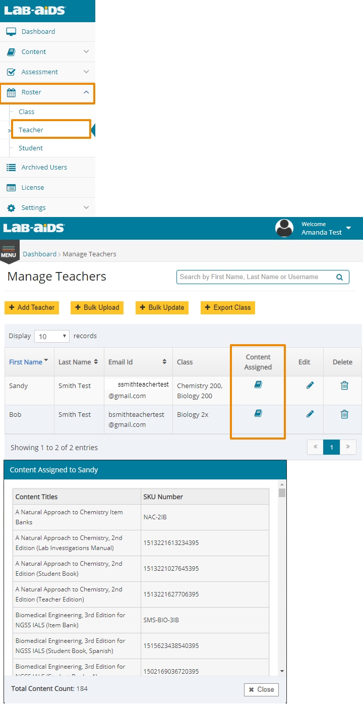Open the Welcome Amanda Test user dropdown
363x707 pixels.
pos(348,229)
